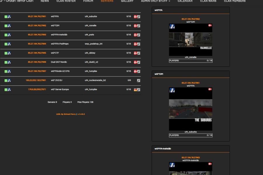
Task: Open the 85.27.184.76:27966 server address link
Action: point(37,62)
